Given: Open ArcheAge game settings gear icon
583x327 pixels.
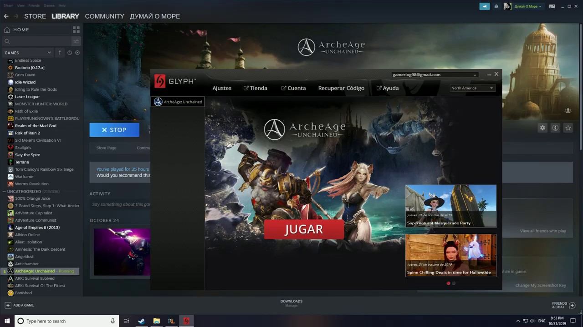Looking at the screenshot, I should pyautogui.click(x=542, y=128).
